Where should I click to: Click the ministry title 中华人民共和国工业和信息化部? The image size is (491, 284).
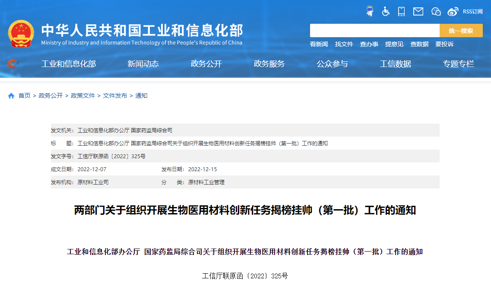point(142,30)
